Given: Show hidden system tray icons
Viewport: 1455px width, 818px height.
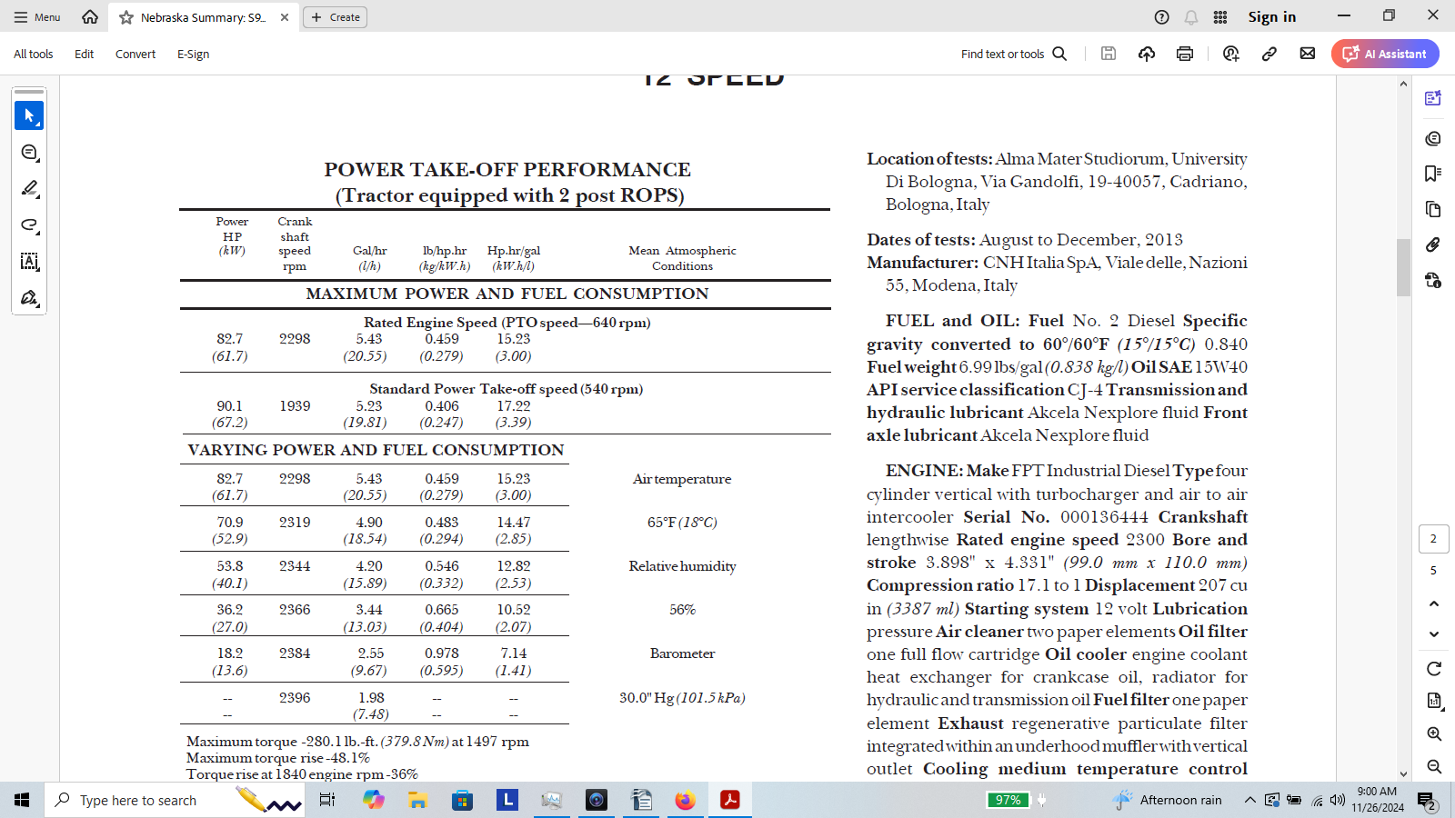Looking at the screenshot, I should (1249, 800).
